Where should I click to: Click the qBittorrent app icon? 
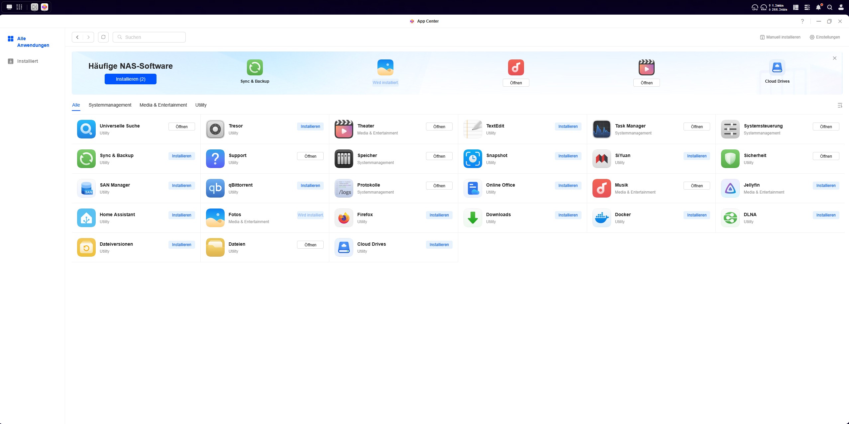(215, 188)
